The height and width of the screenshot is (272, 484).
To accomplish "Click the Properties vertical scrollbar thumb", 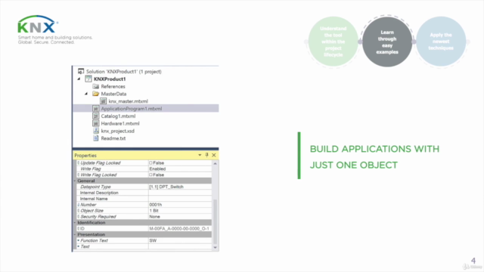I will click(215, 221).
